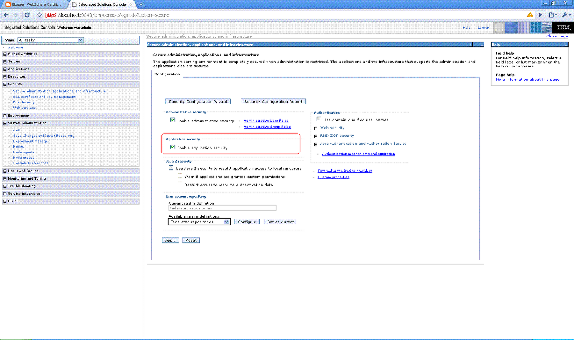Click Current realm definition field
The height and width of the screenshot is (340, 574).
tap(222, 208)
